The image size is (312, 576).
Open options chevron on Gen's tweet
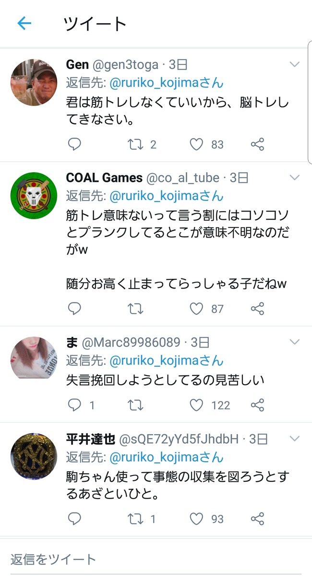tap(295, 64)
